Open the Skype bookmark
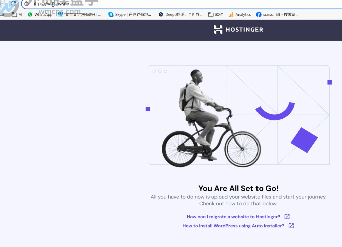The height and width of the screenshot is (247, 342). (129, 14)
